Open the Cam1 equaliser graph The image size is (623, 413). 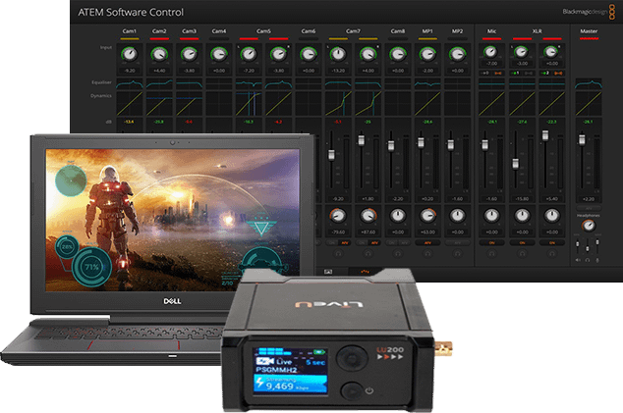pyautogui.click(x=130, y=83)
